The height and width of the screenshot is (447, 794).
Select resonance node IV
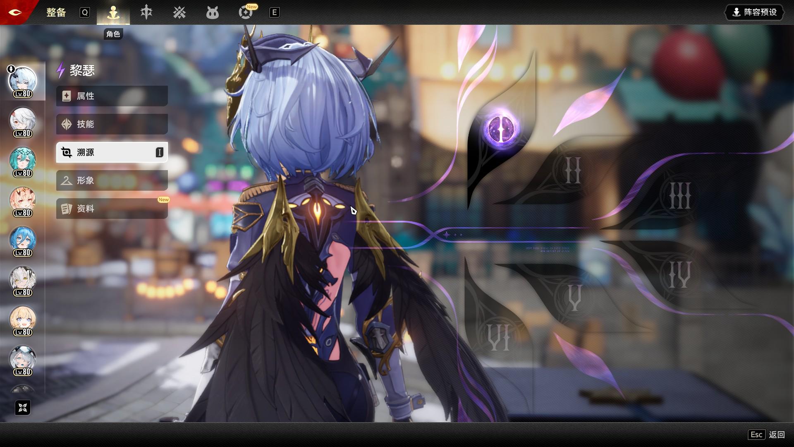click(x=679, y=275)
